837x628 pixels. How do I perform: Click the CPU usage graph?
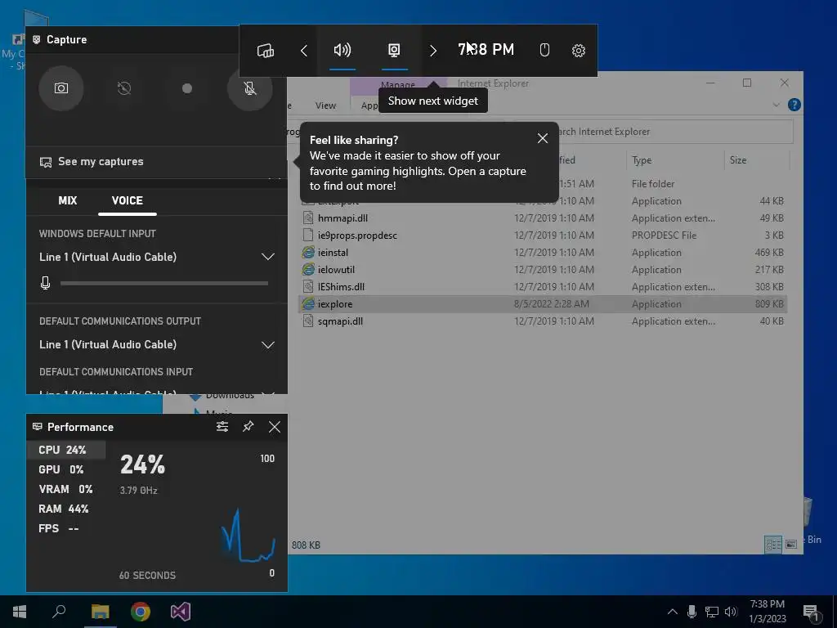click(248, 536)
